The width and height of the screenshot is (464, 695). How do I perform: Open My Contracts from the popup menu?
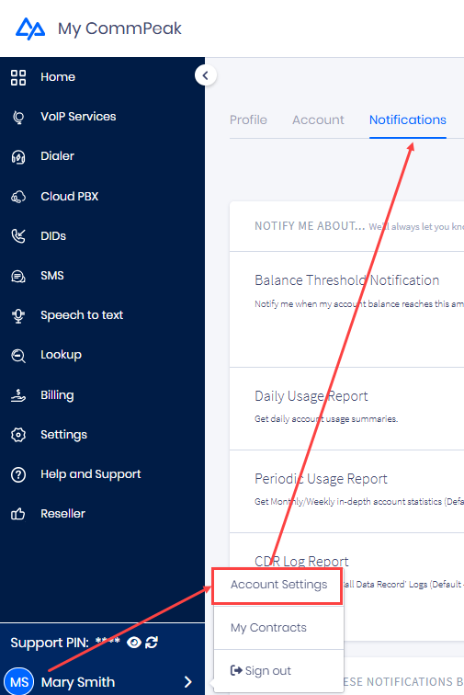[x=278, y=628]
